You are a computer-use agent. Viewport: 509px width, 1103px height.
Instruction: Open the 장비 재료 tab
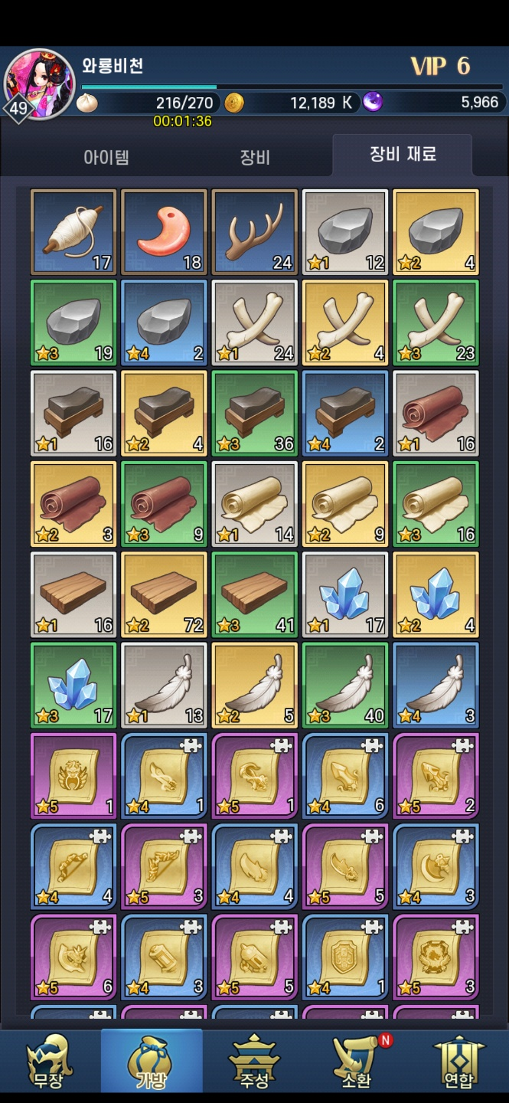[403, 155]
